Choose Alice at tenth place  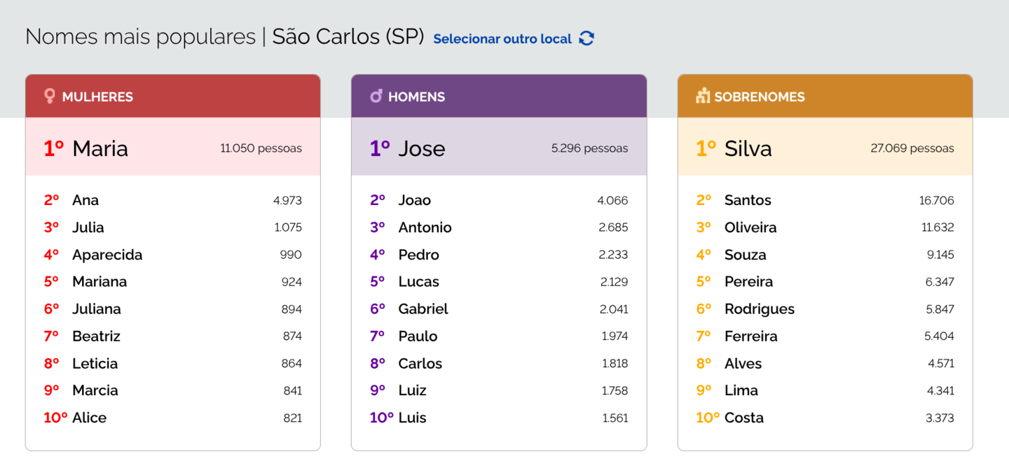pos(90,418)
